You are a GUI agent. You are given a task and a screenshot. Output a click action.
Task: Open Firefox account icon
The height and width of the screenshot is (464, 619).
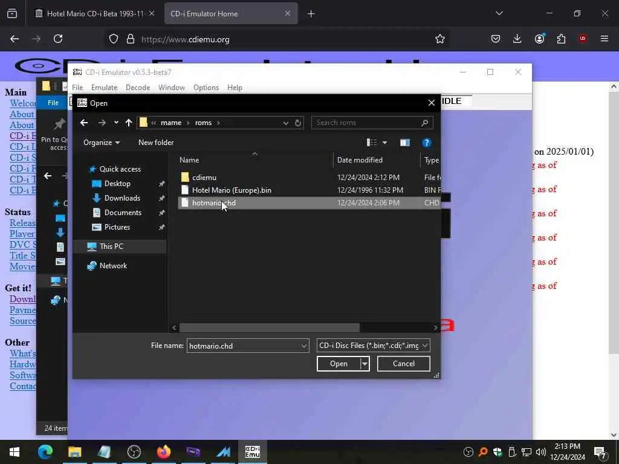(539, 39)
